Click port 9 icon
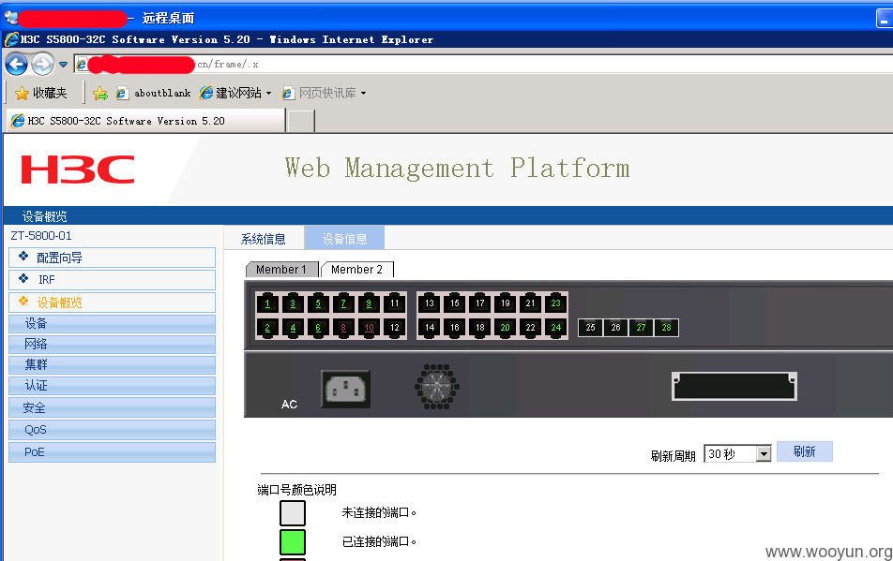Viewport: 893px width, 561px height. pos(369,303)
